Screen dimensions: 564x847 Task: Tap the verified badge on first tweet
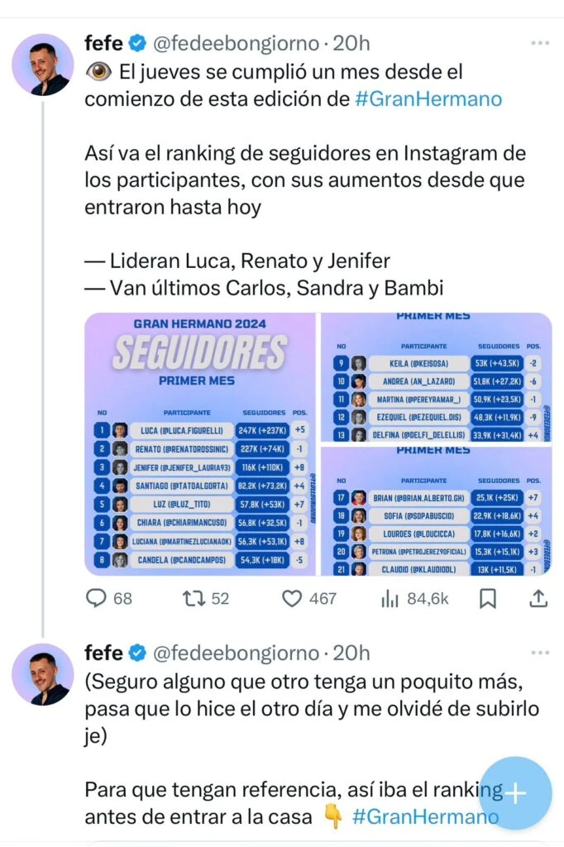coord(137,42)
